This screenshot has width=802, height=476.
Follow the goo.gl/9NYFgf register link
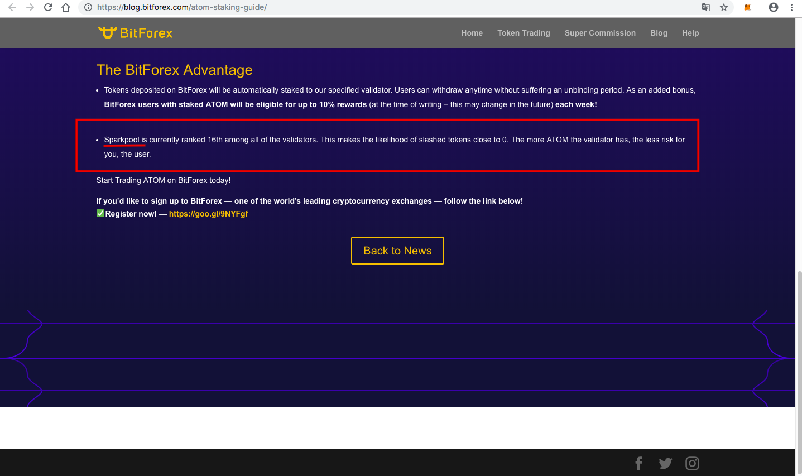coord(209,214)
